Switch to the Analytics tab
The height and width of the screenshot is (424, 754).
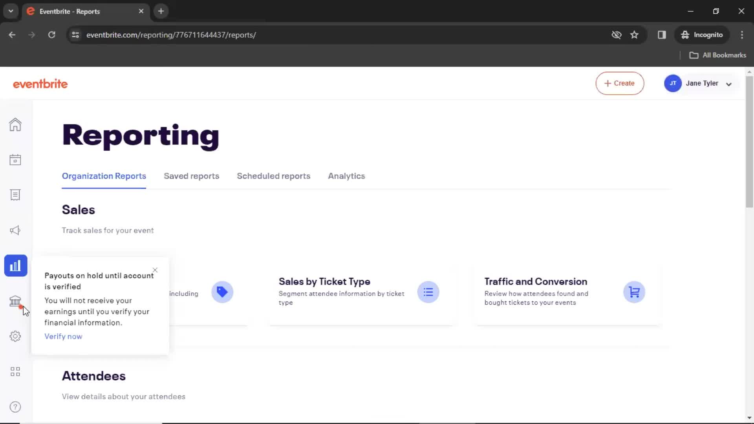click(x=346, y=176)
